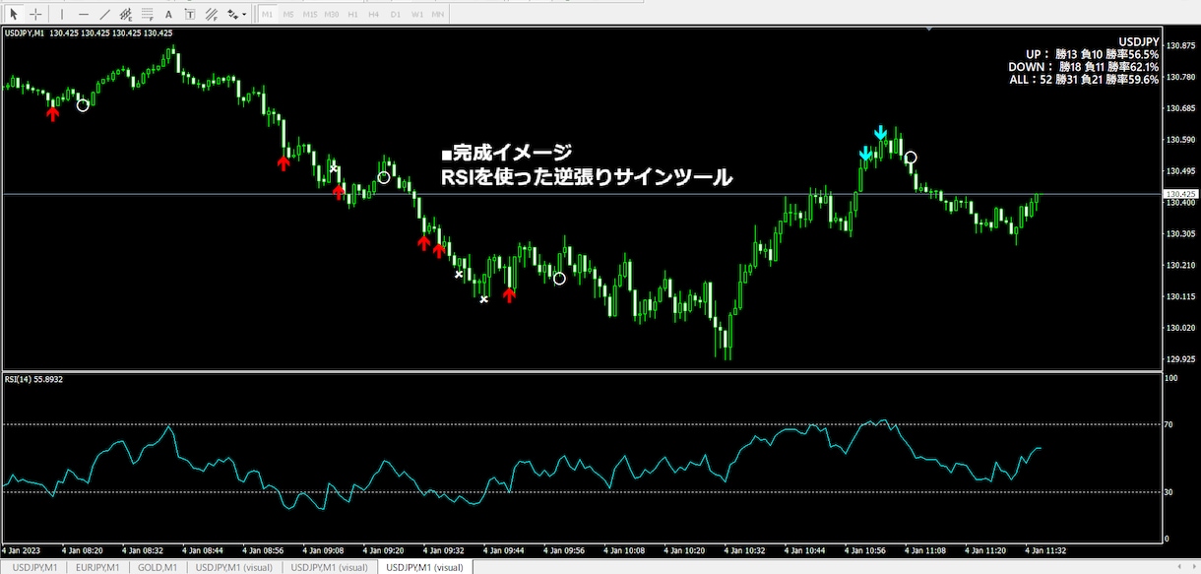This screenshot has height=574, width=1201.
Task: Open the arrows objects dropdown
Action: click(x=236, y=15)
